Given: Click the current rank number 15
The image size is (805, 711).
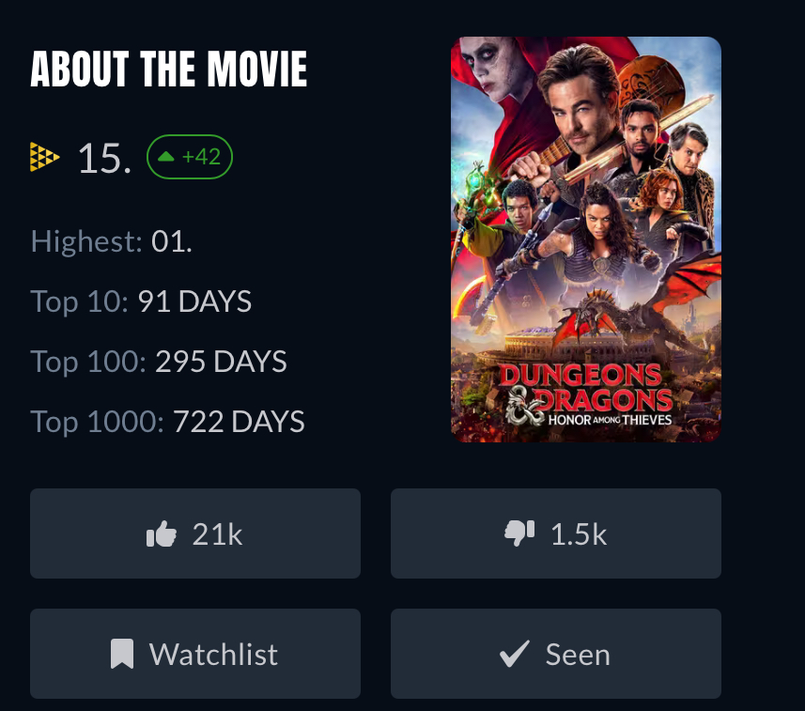Looking at the screenshot, I should click(103, 158).
